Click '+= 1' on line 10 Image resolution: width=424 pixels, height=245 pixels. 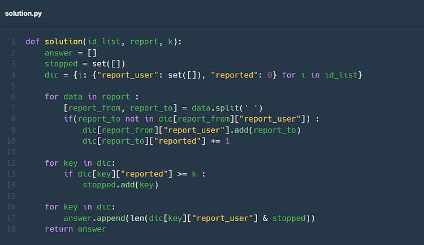(220, 141)
